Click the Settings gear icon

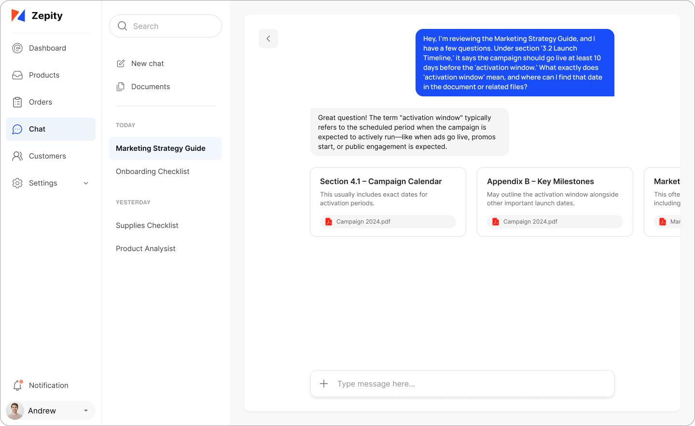[17, 183]
